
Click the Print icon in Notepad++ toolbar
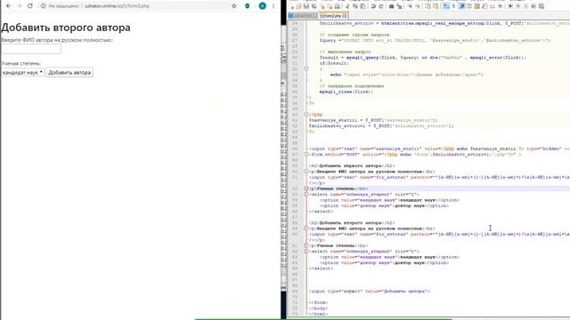tap(338, 6)
